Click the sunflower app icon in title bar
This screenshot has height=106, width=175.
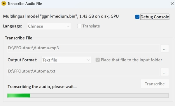pos(4,4)
